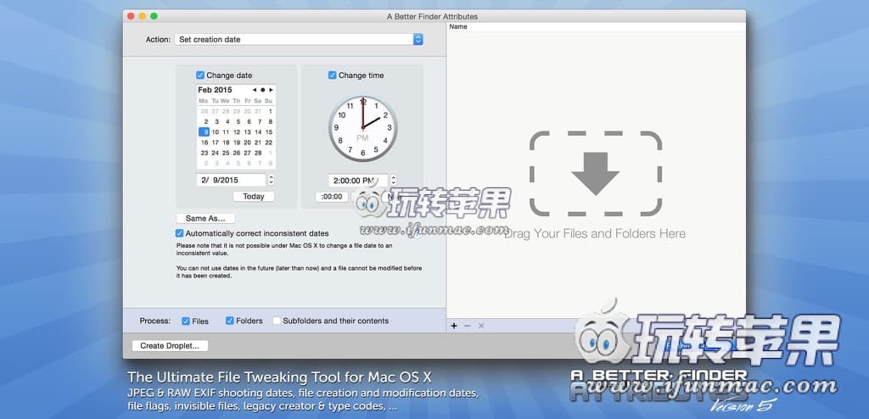
Task: Select February 25 in the calendar
Action: (x=226, y=153)
